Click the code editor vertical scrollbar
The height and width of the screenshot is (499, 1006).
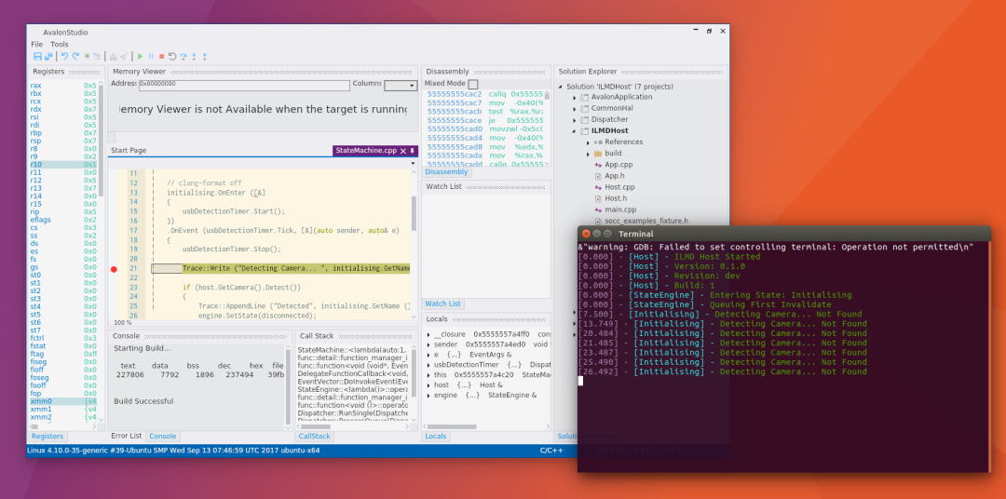point(414,213)
